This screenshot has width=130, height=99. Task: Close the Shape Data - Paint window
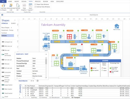(x=46, y=54)
